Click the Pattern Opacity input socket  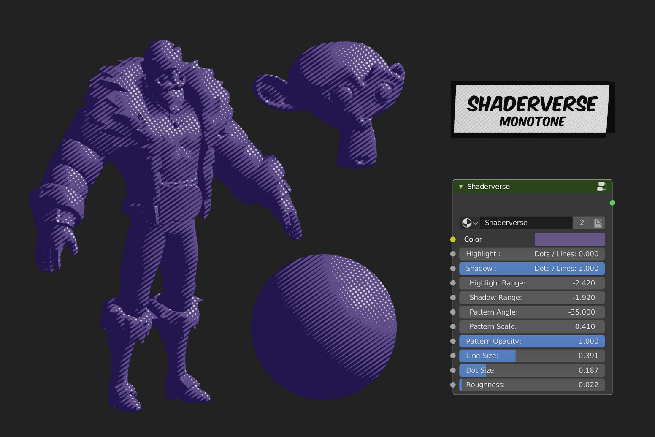click(x=453, y=341)
